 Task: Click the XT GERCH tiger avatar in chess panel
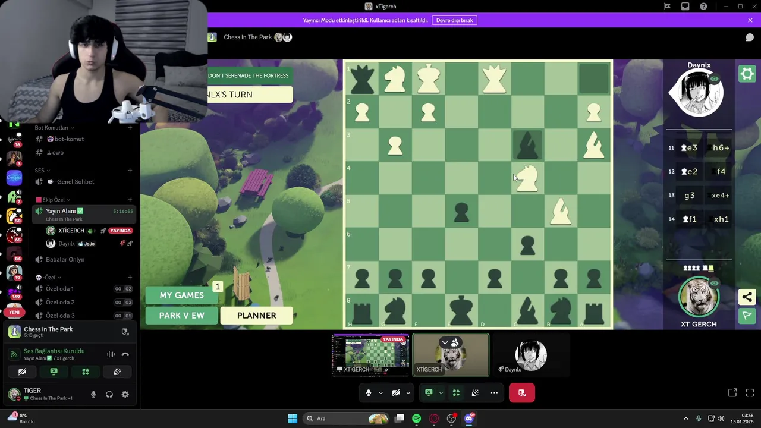(699, 297)
